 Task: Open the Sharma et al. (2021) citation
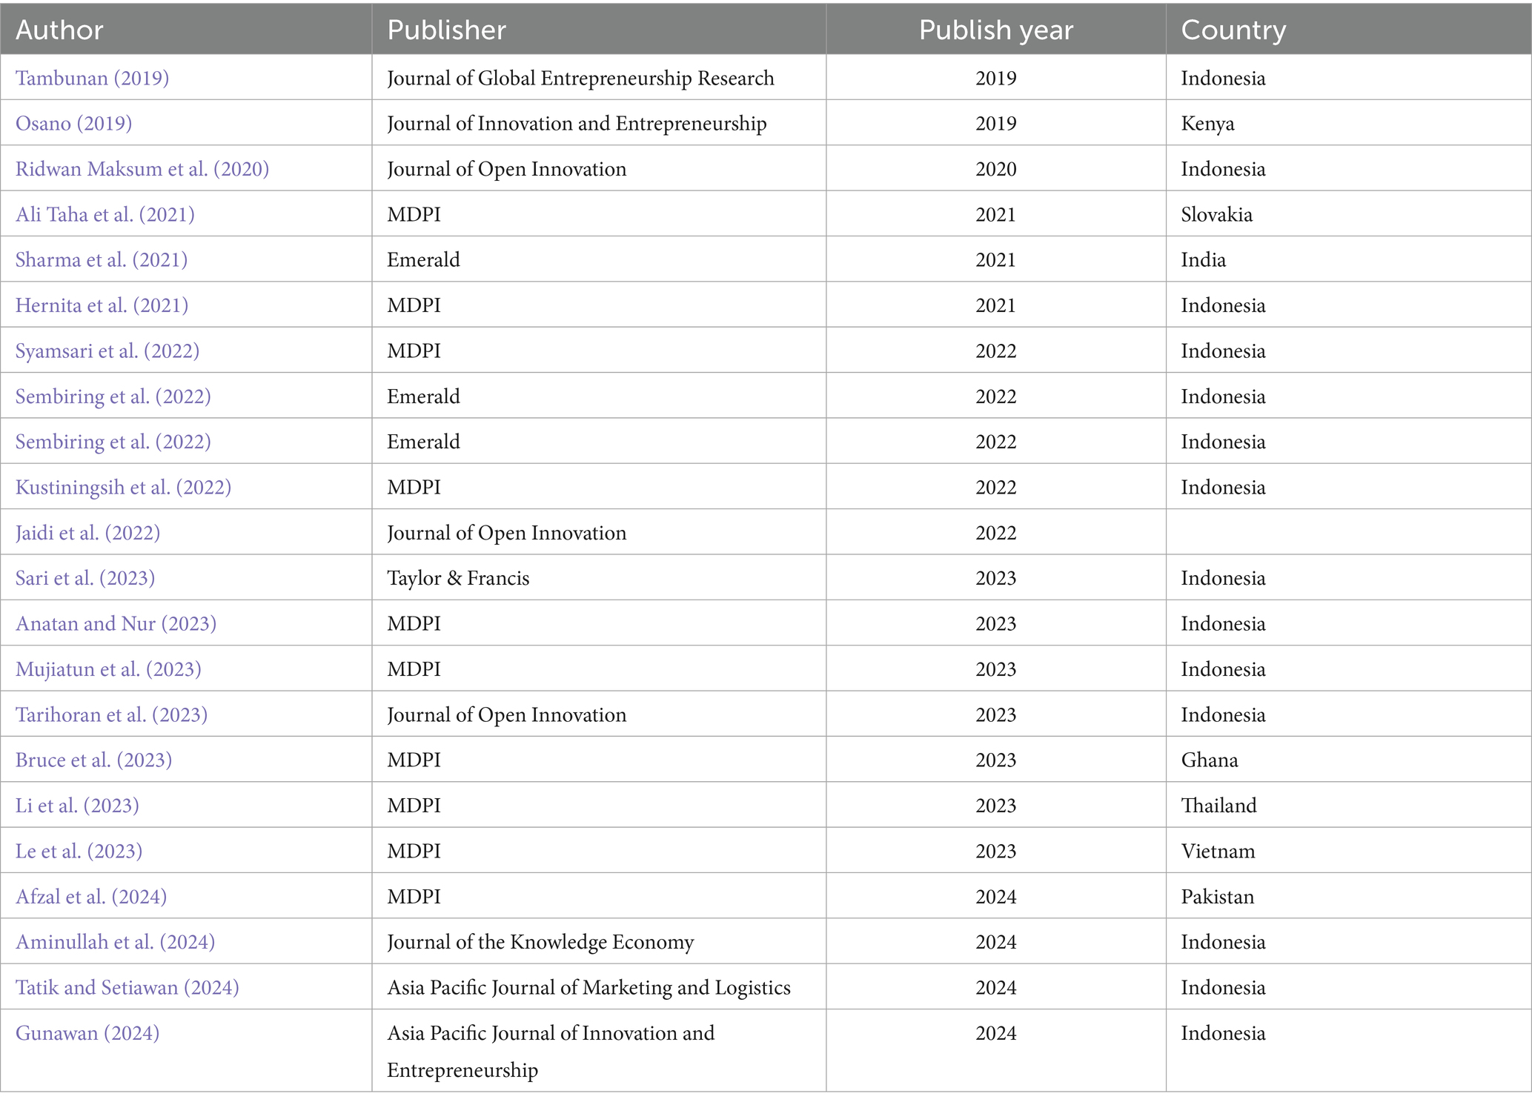101,259
